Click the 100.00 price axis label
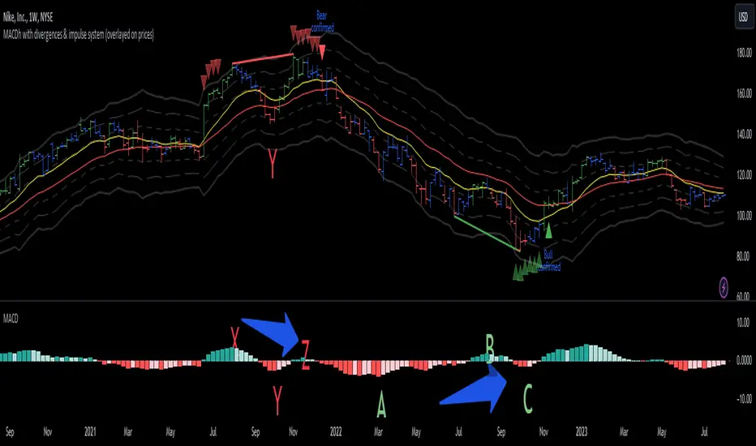The image size is (756, 446). point(744,216)
